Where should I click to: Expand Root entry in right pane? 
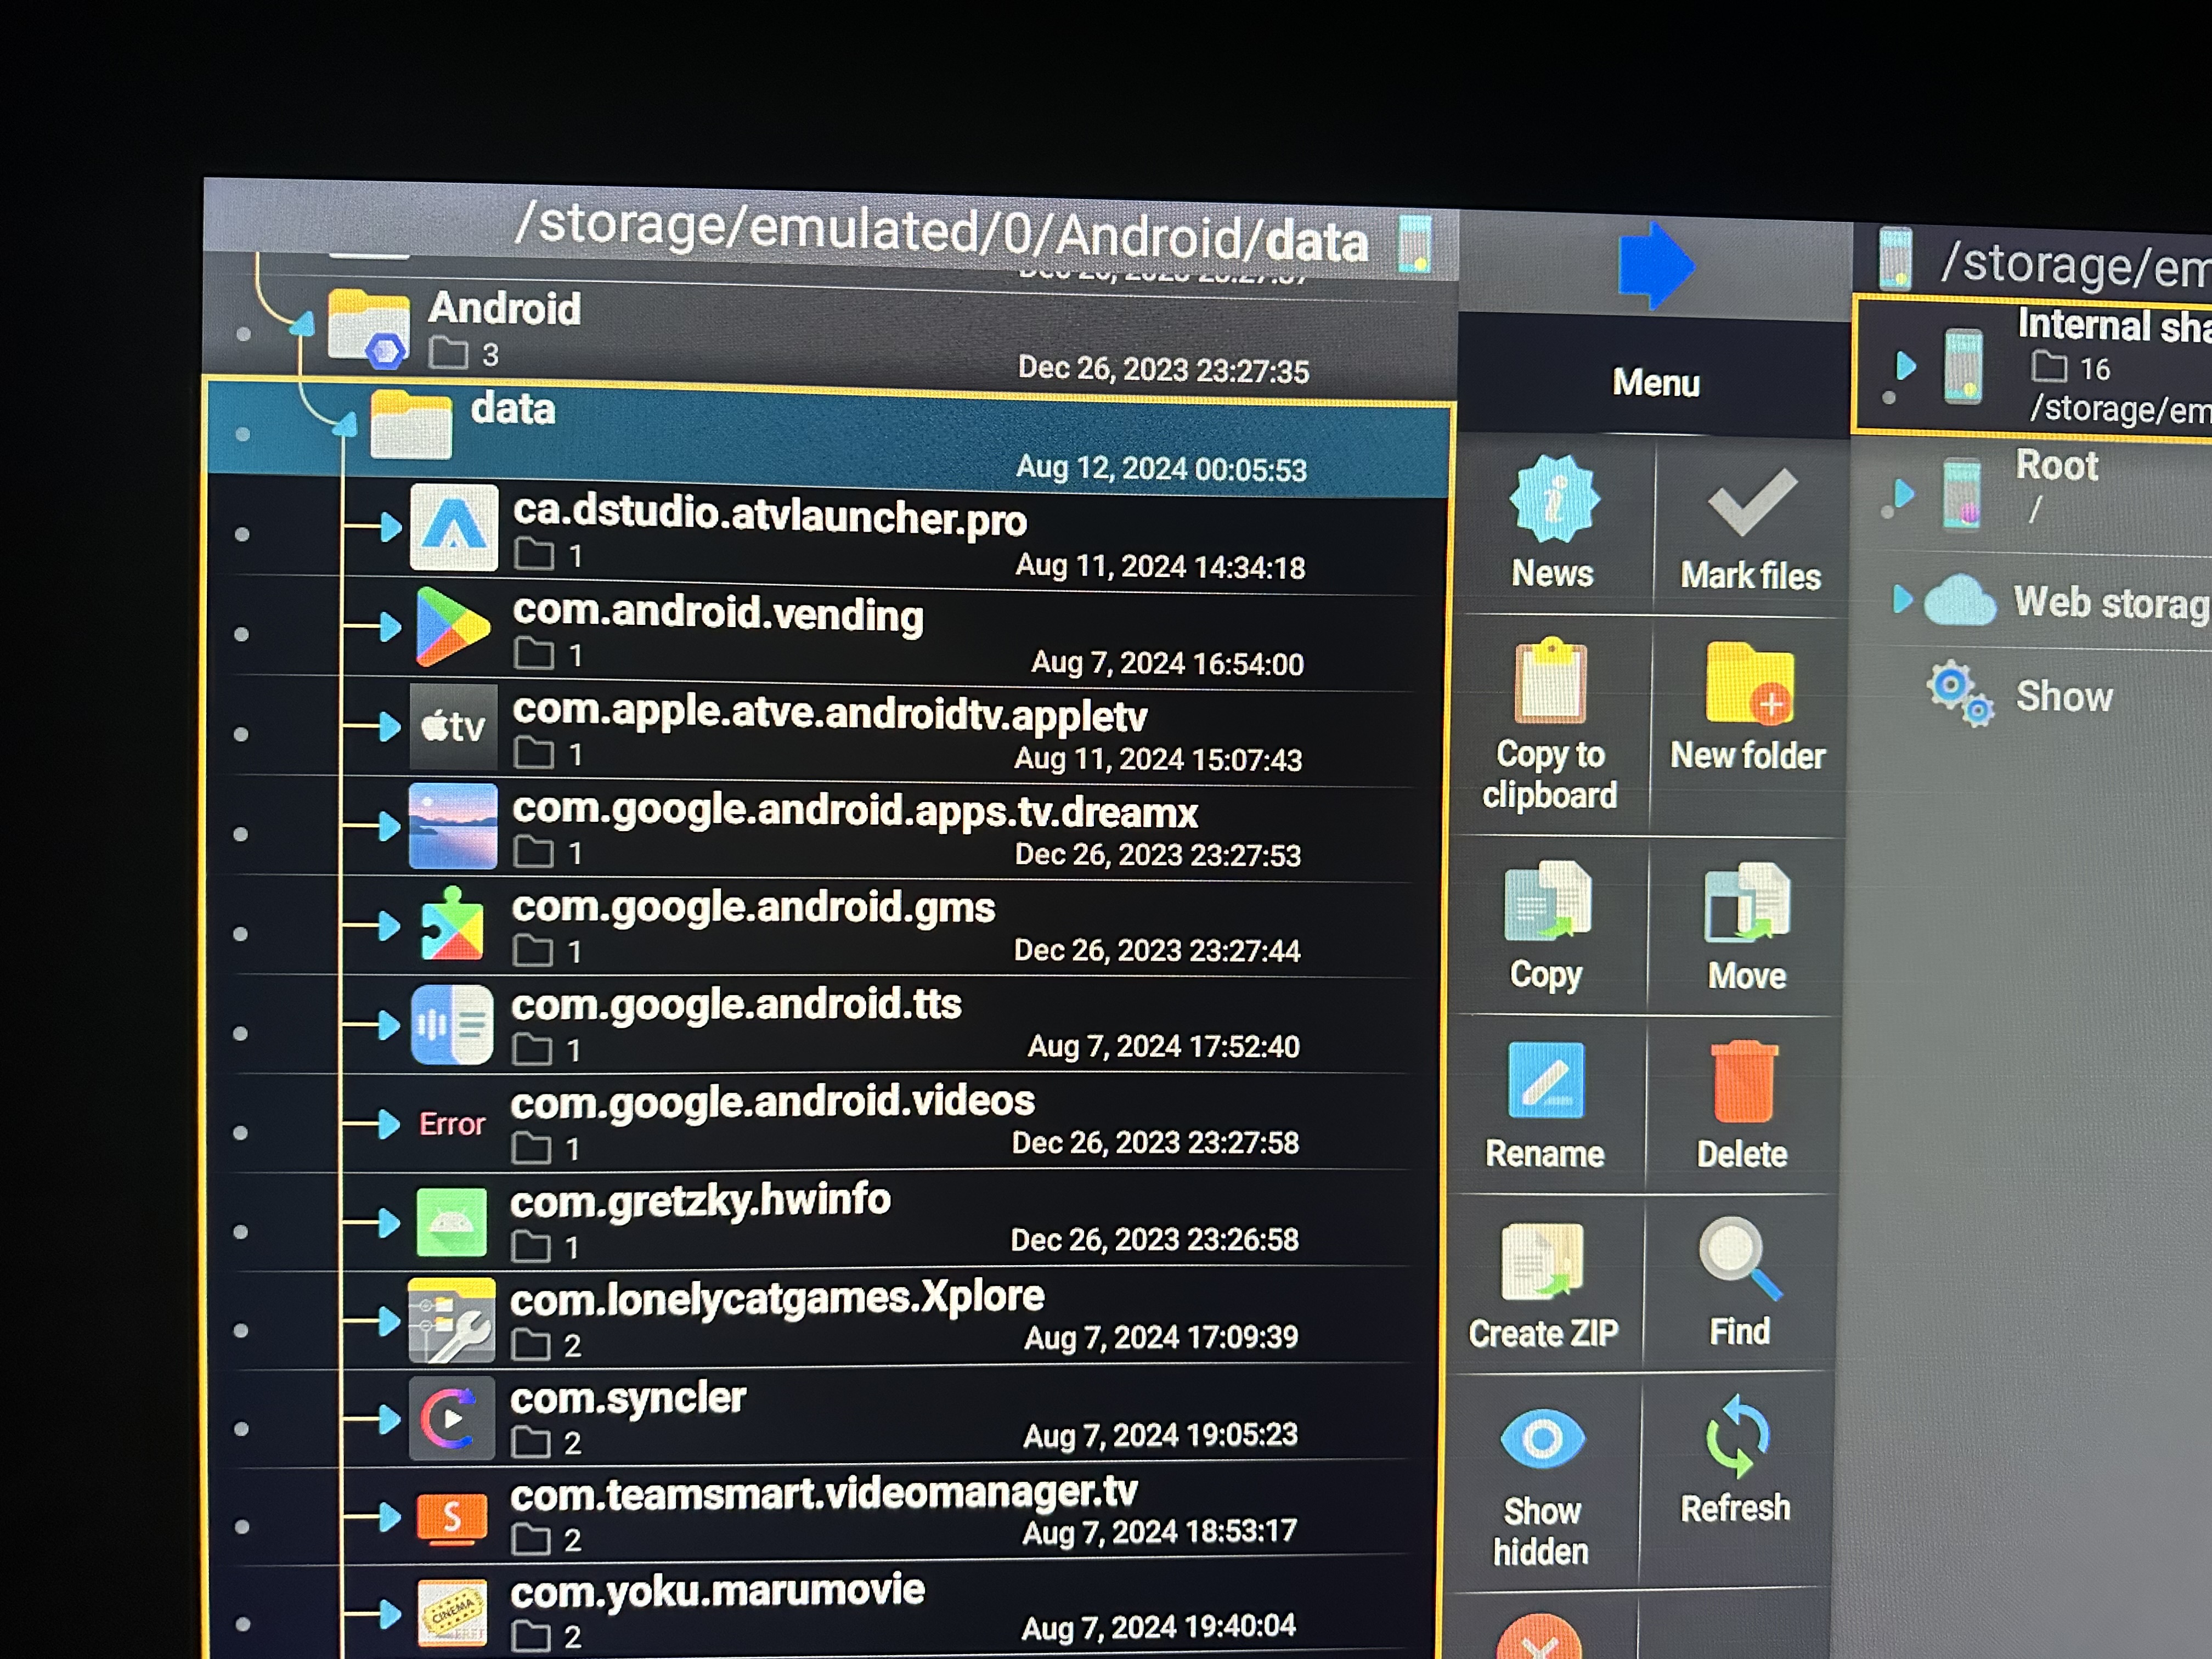[1904, 493]
